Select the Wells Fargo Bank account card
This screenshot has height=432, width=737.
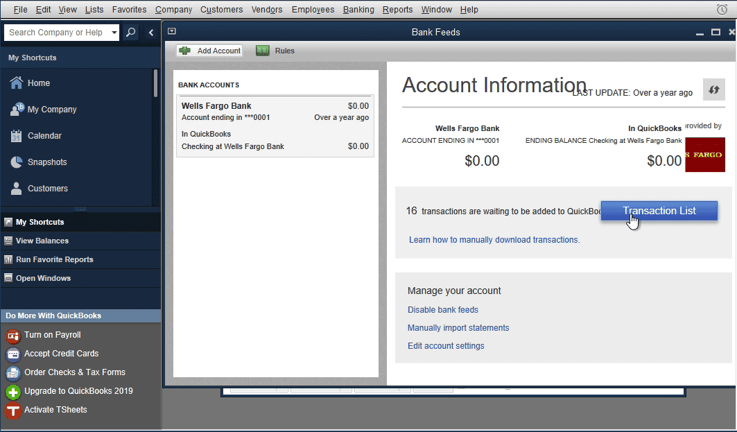(x=275, y=126)
